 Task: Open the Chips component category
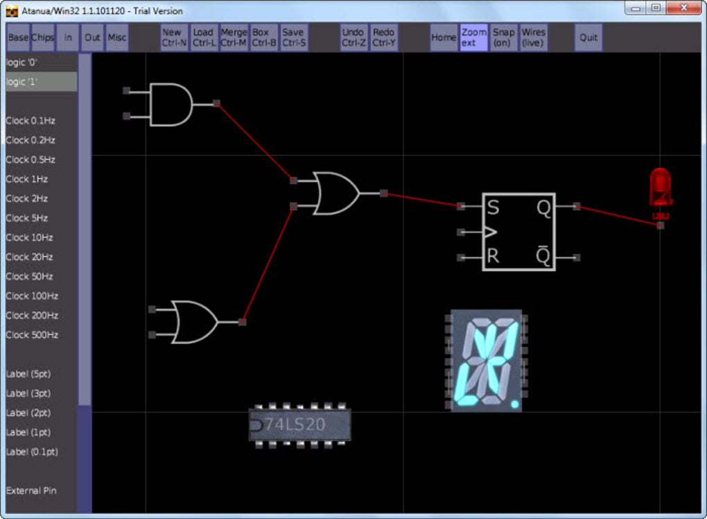[x=42, y=37]
